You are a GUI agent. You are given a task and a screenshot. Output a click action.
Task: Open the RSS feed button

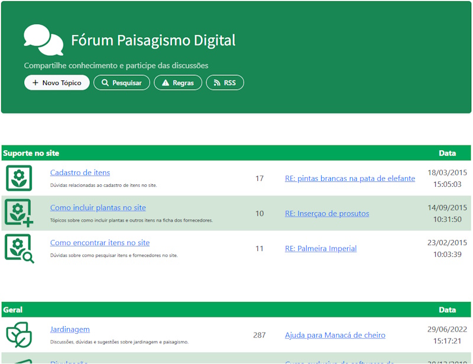[225, 83]
